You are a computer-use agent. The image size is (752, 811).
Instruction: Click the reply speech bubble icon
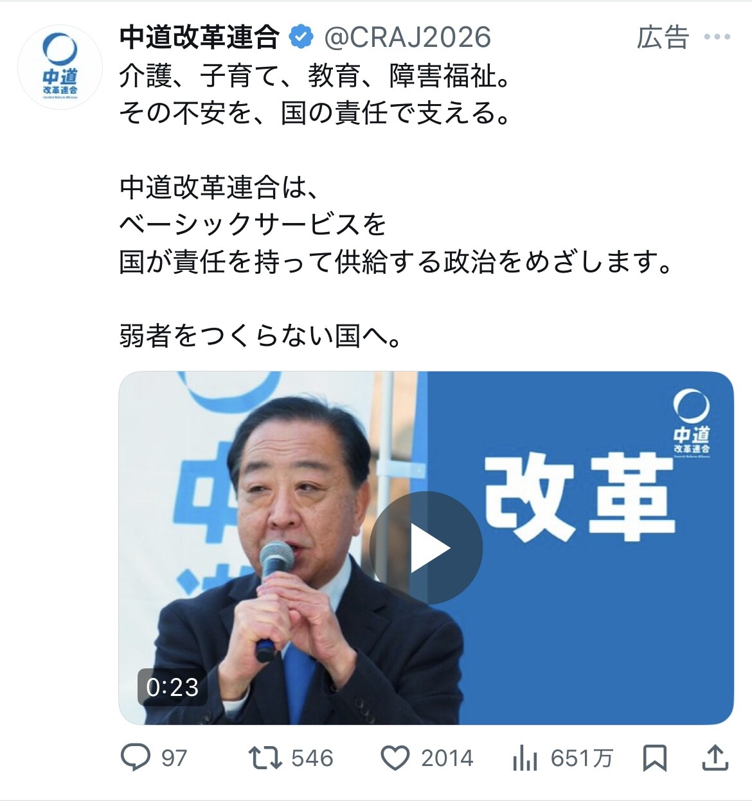(x=136, y=758)
